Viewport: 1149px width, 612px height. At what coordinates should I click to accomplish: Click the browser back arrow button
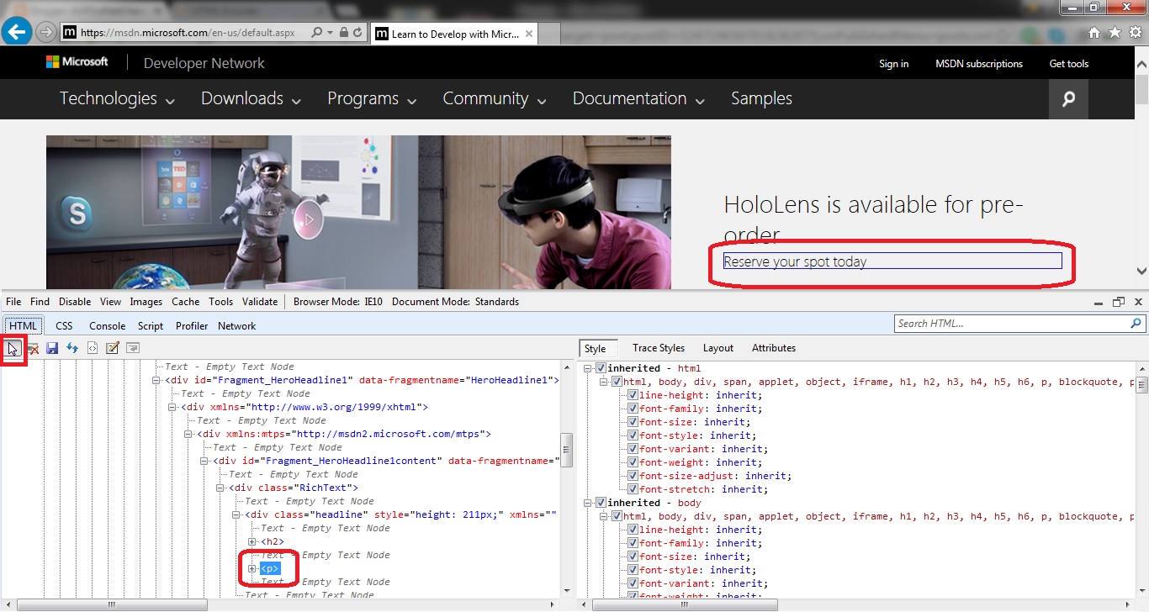[17, 32]
